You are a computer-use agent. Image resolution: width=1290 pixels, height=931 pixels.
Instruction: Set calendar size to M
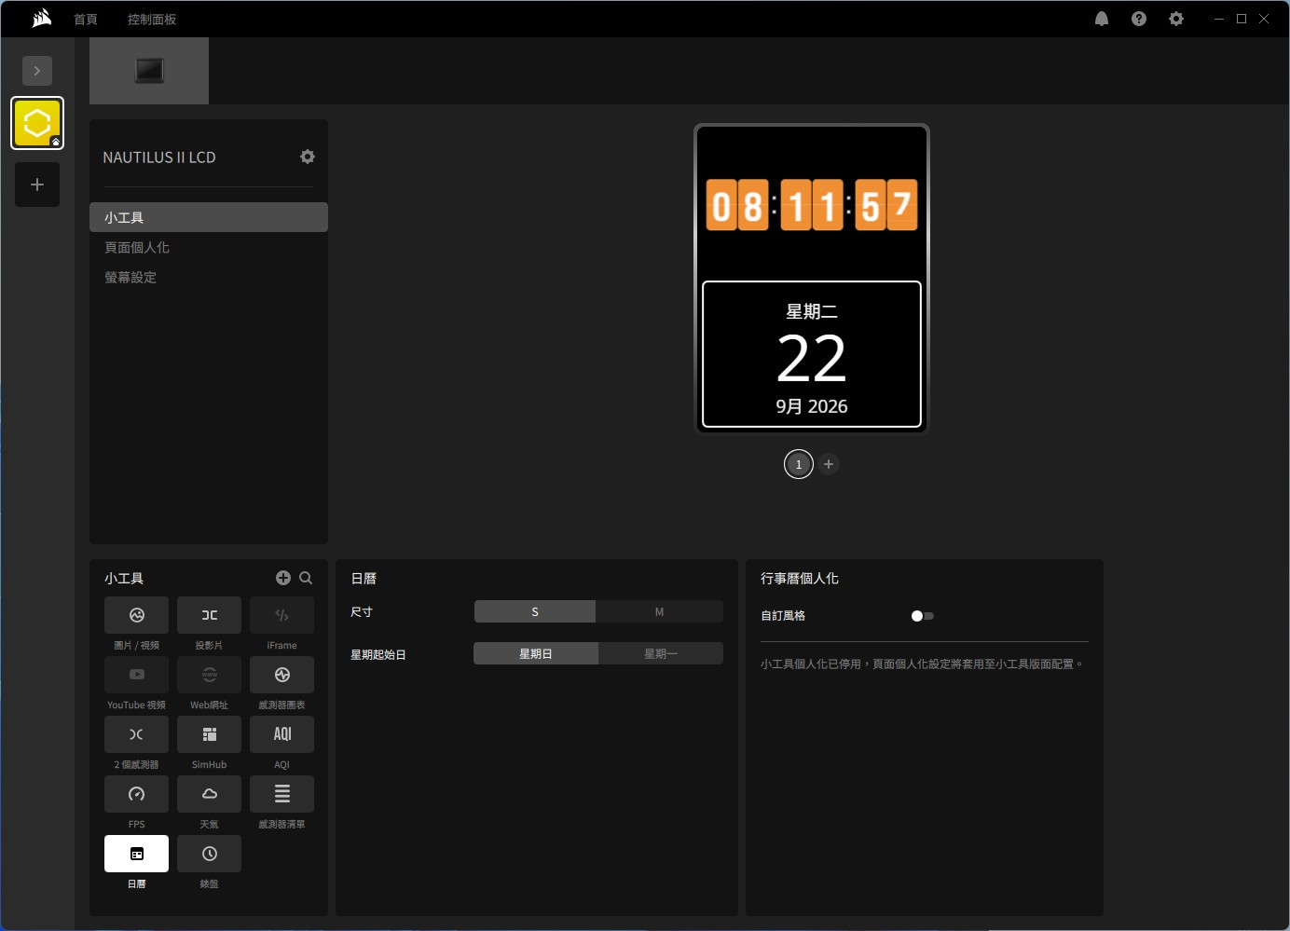coord(659,611)
